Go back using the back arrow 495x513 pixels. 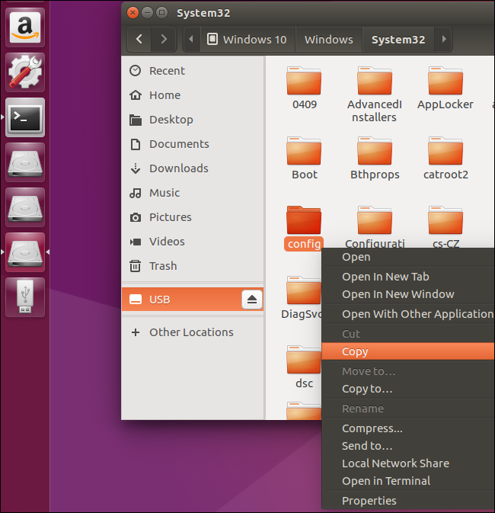coord(140,40)
